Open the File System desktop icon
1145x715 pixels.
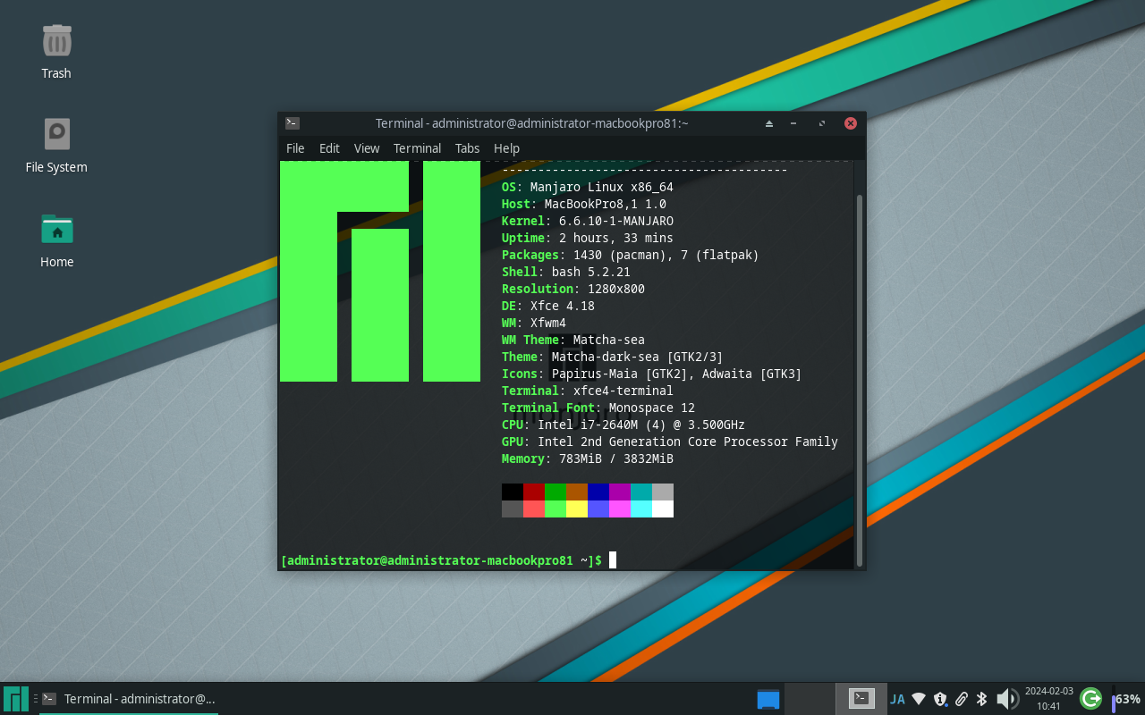pos(56,135)
